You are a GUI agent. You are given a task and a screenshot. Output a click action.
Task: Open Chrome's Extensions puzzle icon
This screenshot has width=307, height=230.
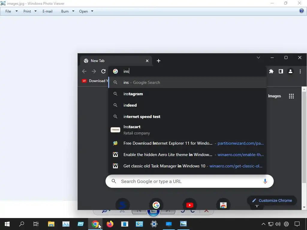tap(271, 71)
